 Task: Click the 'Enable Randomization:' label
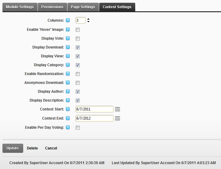[x=44, y=74]
